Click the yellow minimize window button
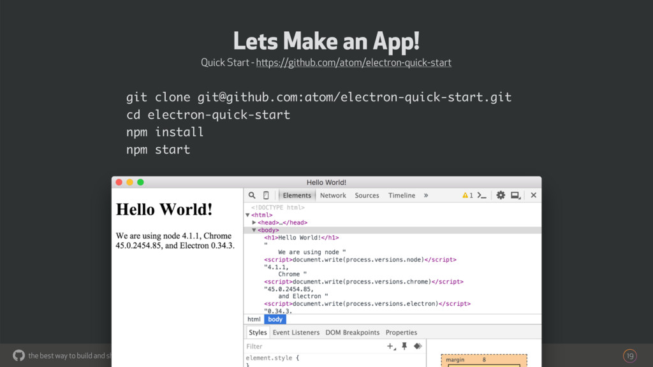The width and height of the screenshot is (653, 367). tap(130, 182)
